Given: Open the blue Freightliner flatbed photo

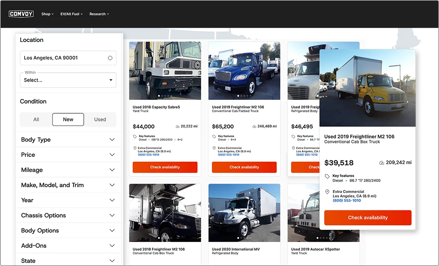Looking at the screenshot, I should (244, 71).
